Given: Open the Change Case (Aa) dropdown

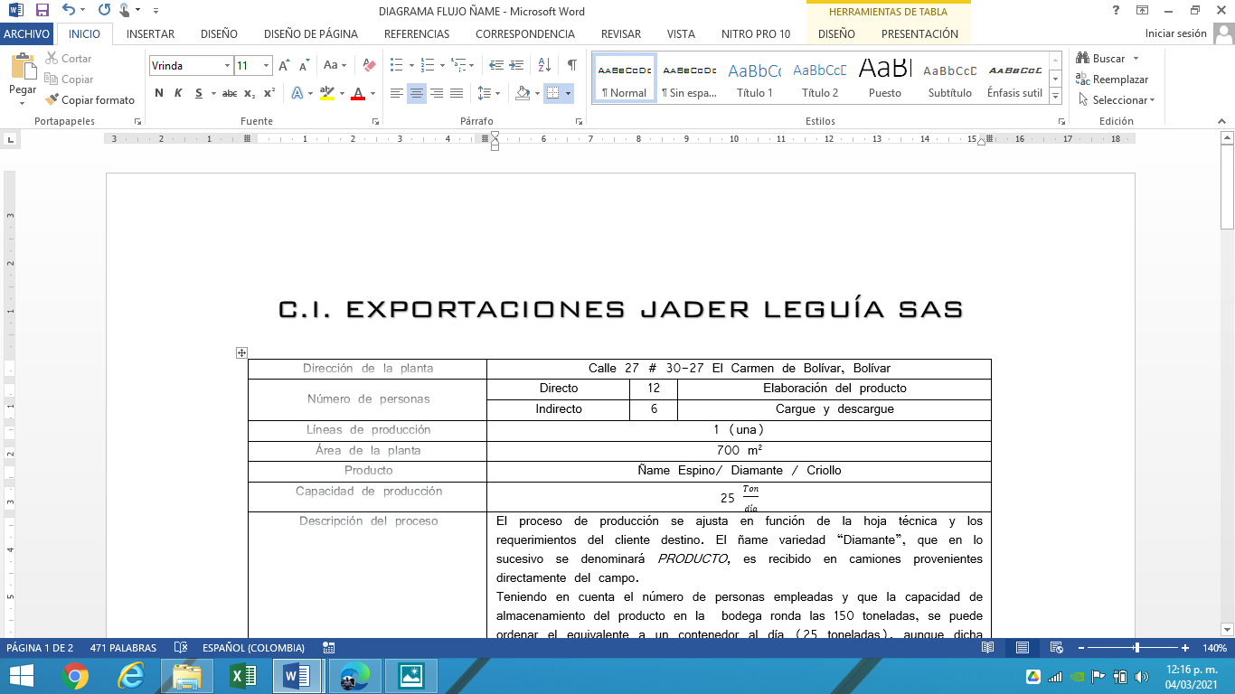Looking at the screenshot, I should coord(335,65).
